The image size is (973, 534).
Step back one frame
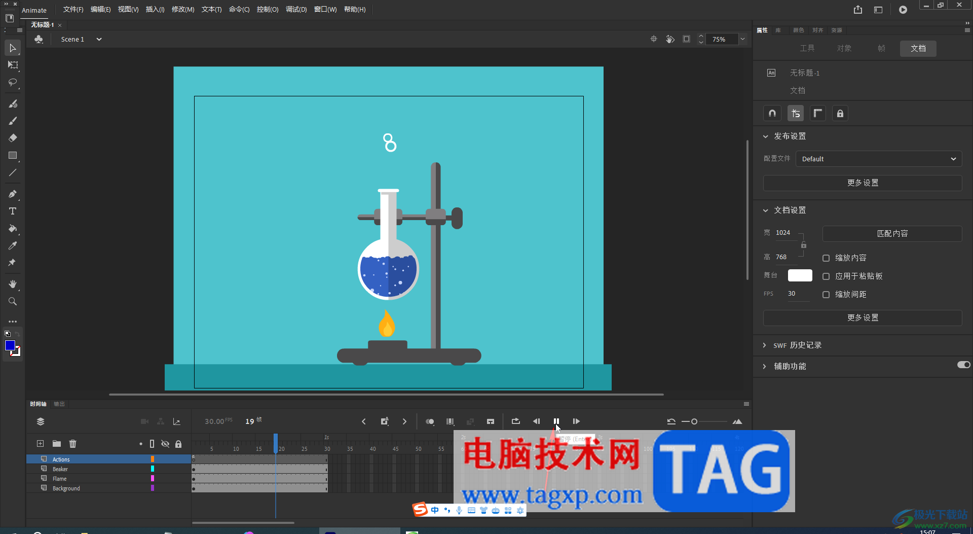[x=536, y=421]
